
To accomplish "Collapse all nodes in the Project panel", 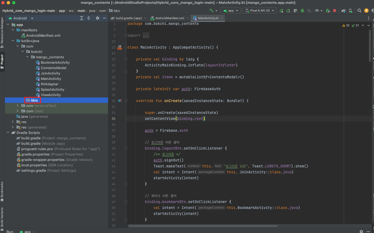I will pos(89,18).
